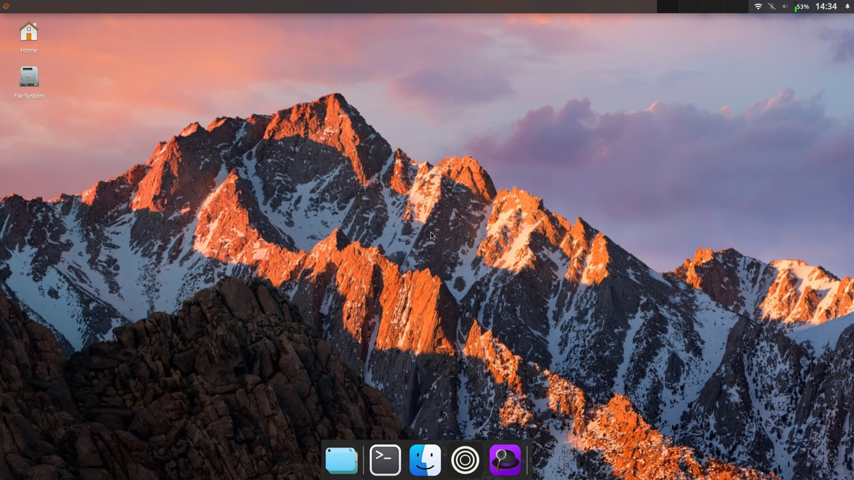Open the terminal from the dock
This screenshot has height=480, width=854.
[385, 460]
